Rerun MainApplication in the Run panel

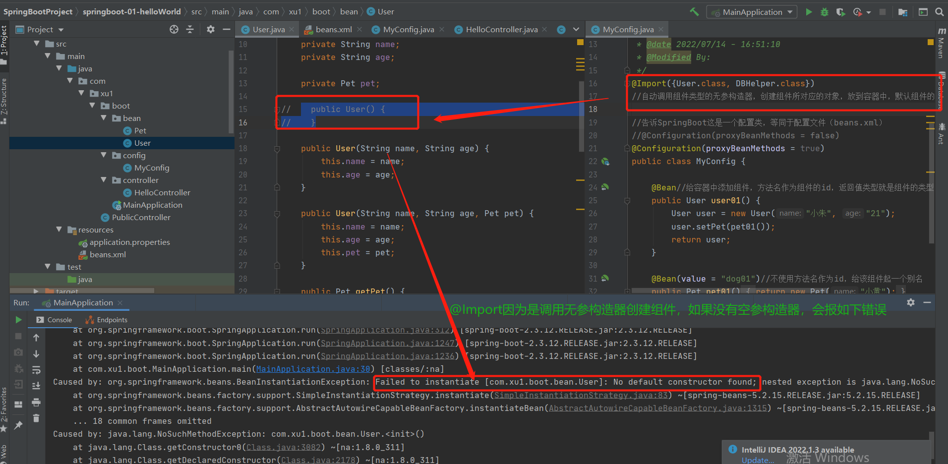[x=18, y=320]
